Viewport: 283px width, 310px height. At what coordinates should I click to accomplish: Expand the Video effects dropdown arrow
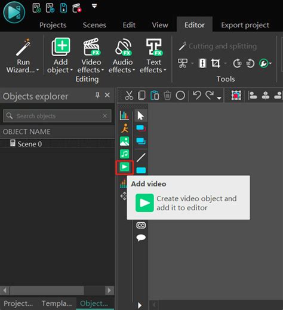(103, 70)
